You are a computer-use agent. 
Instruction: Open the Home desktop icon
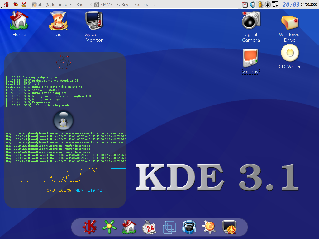click(19, 24)
